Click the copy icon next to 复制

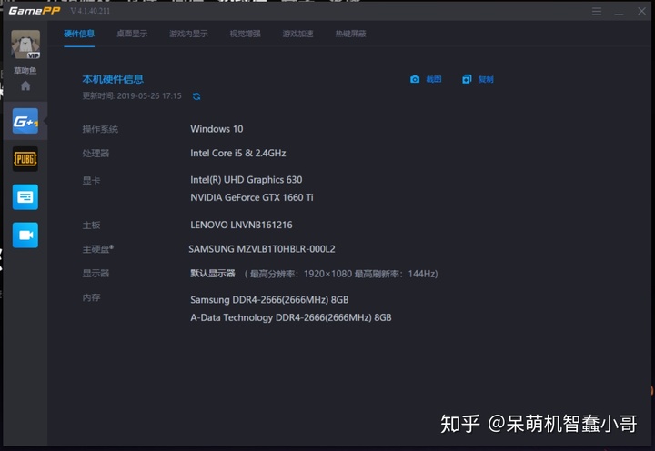[467, 79]
